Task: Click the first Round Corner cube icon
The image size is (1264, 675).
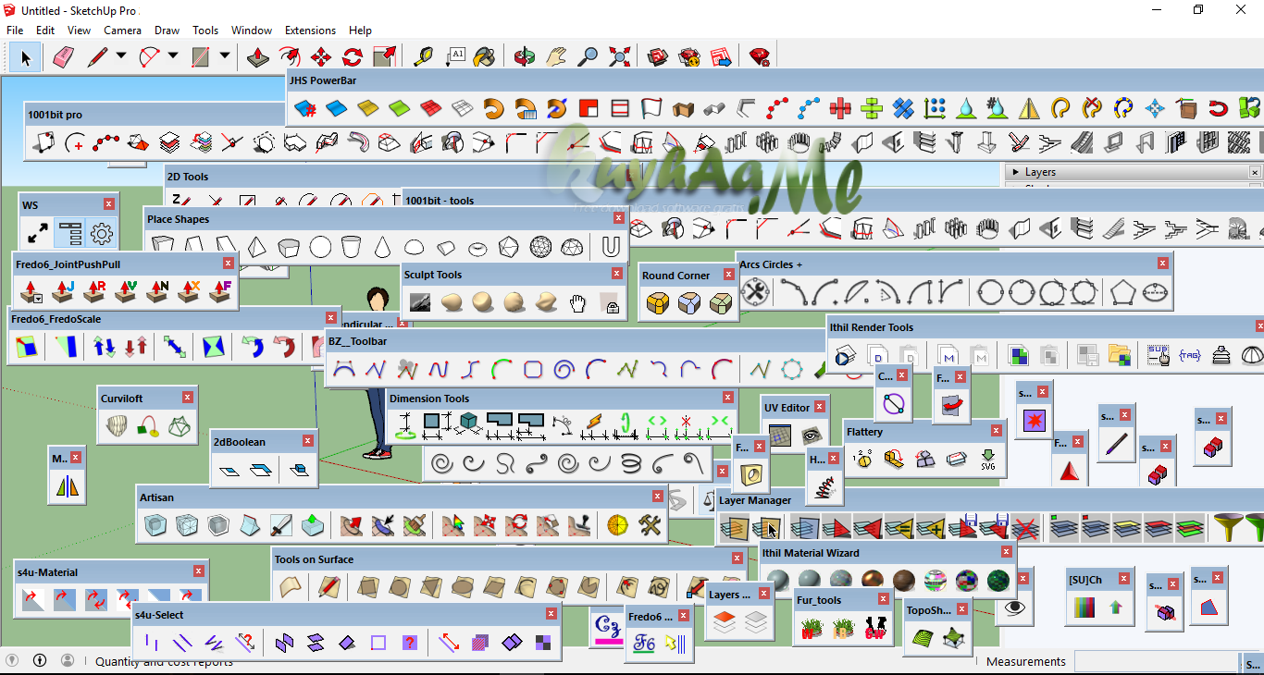Action: click(658, 303)
